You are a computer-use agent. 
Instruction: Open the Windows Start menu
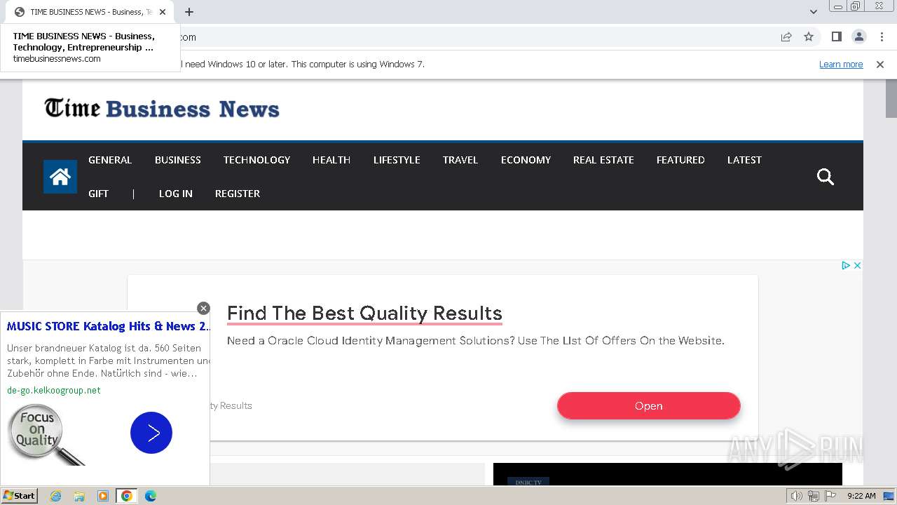[19, 496]
